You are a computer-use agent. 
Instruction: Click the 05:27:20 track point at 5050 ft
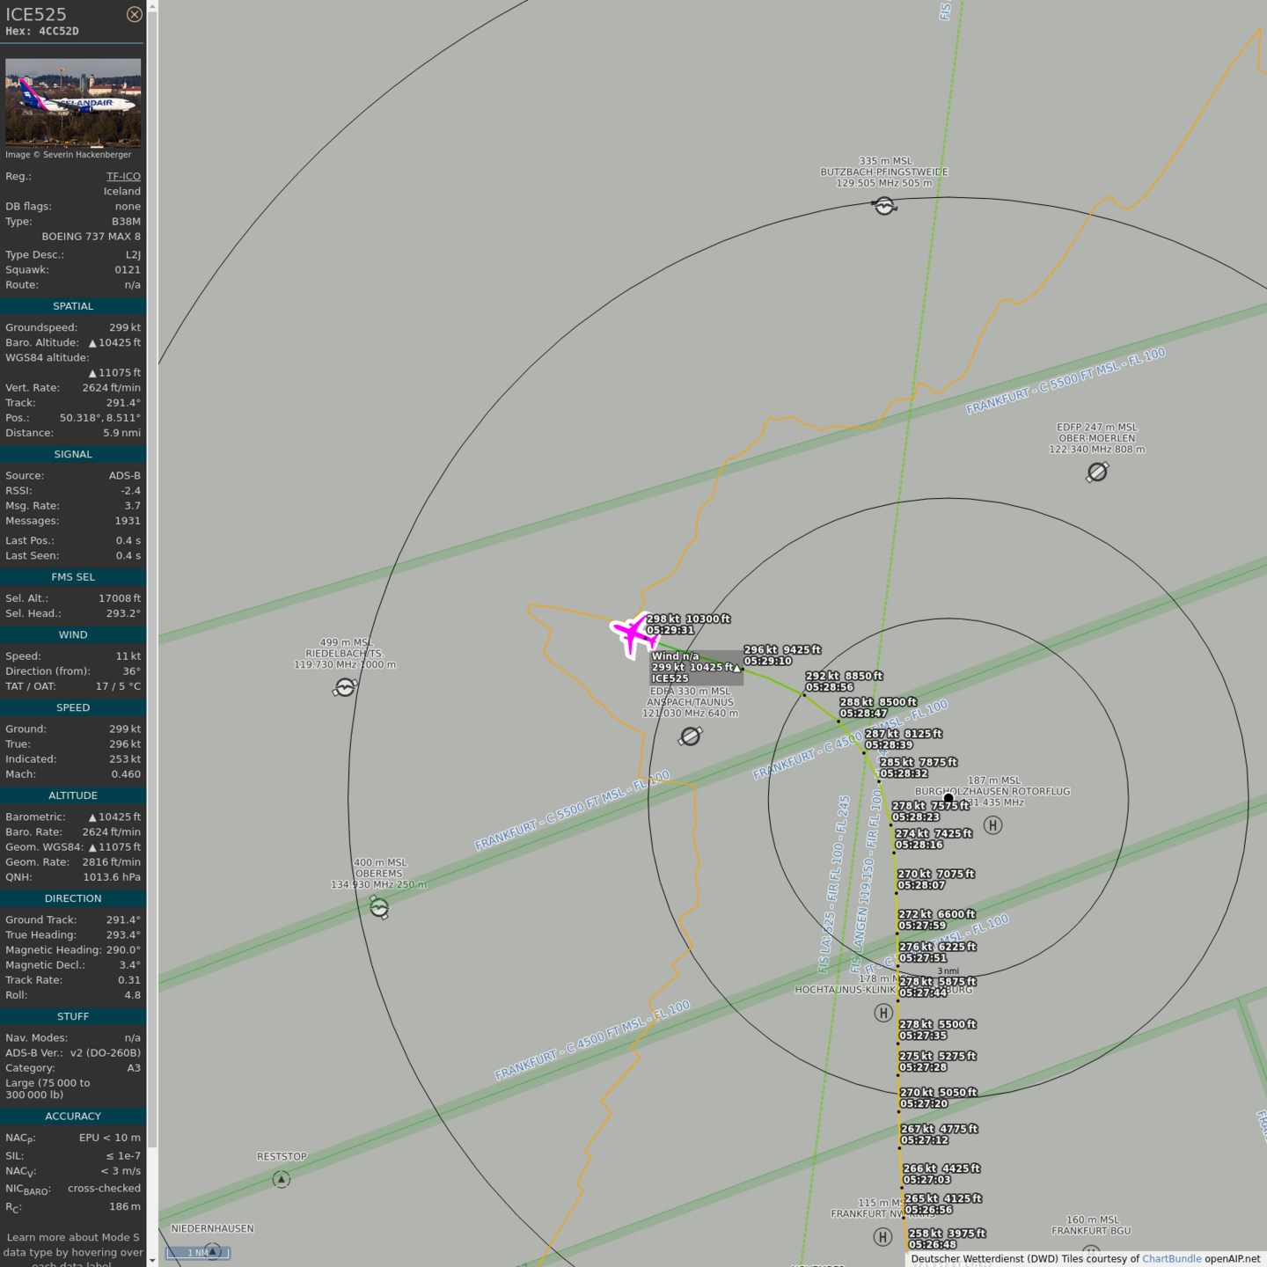(898, 1109)
